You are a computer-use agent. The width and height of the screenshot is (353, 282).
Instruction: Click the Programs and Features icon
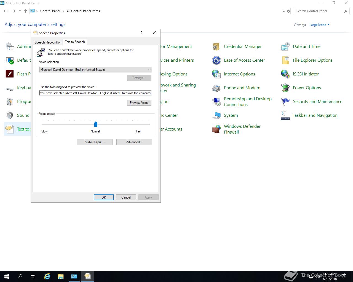click(x=10, y=102)
